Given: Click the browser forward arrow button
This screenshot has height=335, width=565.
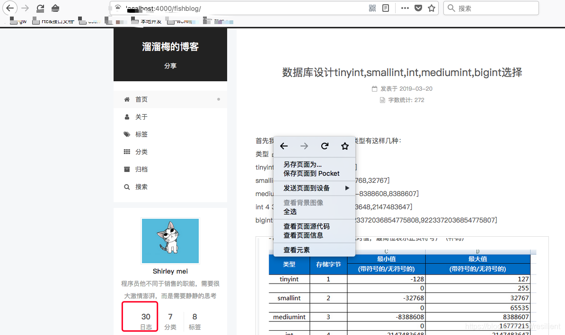Looking at the screenshot, I should tap(25, 8).
